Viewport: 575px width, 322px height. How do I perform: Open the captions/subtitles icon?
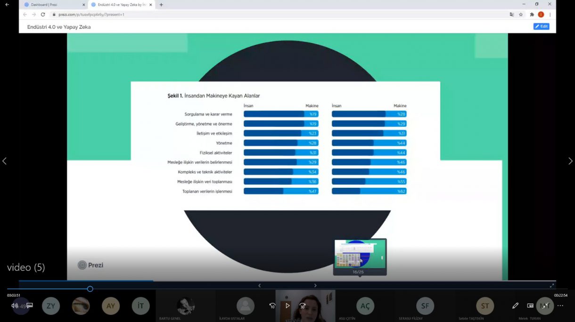(x=30, y=306)
